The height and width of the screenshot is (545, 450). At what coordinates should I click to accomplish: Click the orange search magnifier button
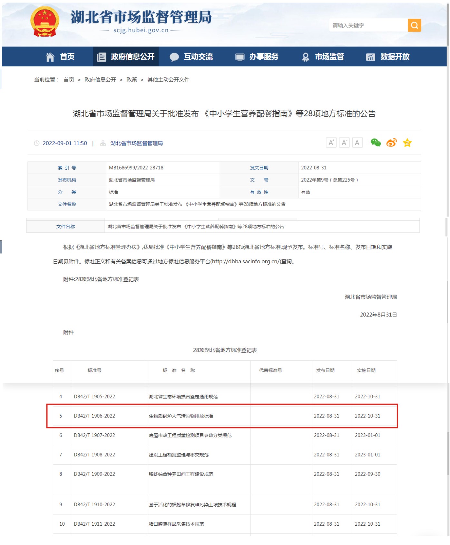414,25
